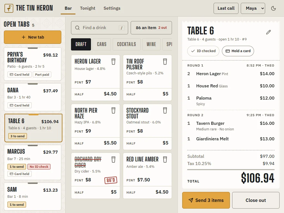
Task: Select the Wine category
Action: click(151, 44)
